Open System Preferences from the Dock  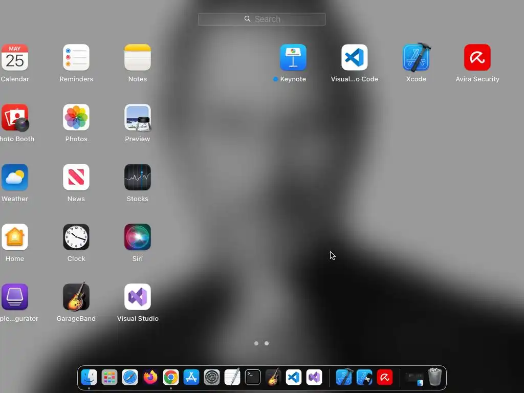212,377
